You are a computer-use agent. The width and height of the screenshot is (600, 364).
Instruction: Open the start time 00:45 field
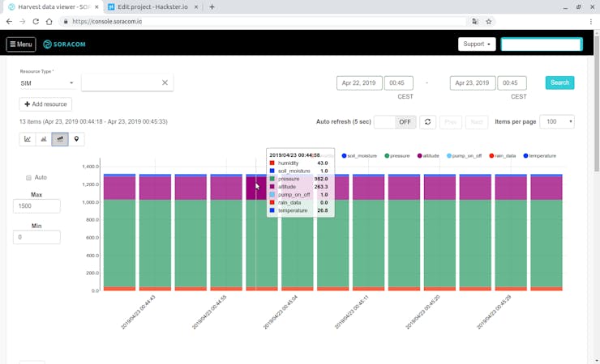coord(398,83)
